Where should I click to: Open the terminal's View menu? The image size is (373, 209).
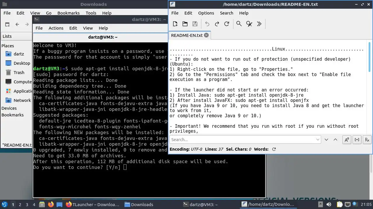[x=88, y=28]
